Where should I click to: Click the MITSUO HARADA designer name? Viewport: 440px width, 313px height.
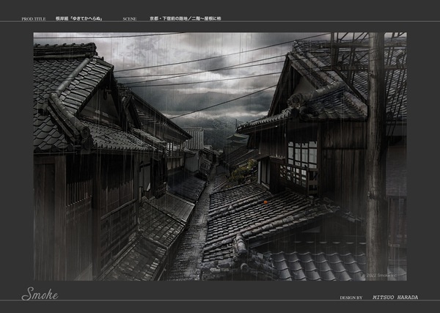pos(395,298)
